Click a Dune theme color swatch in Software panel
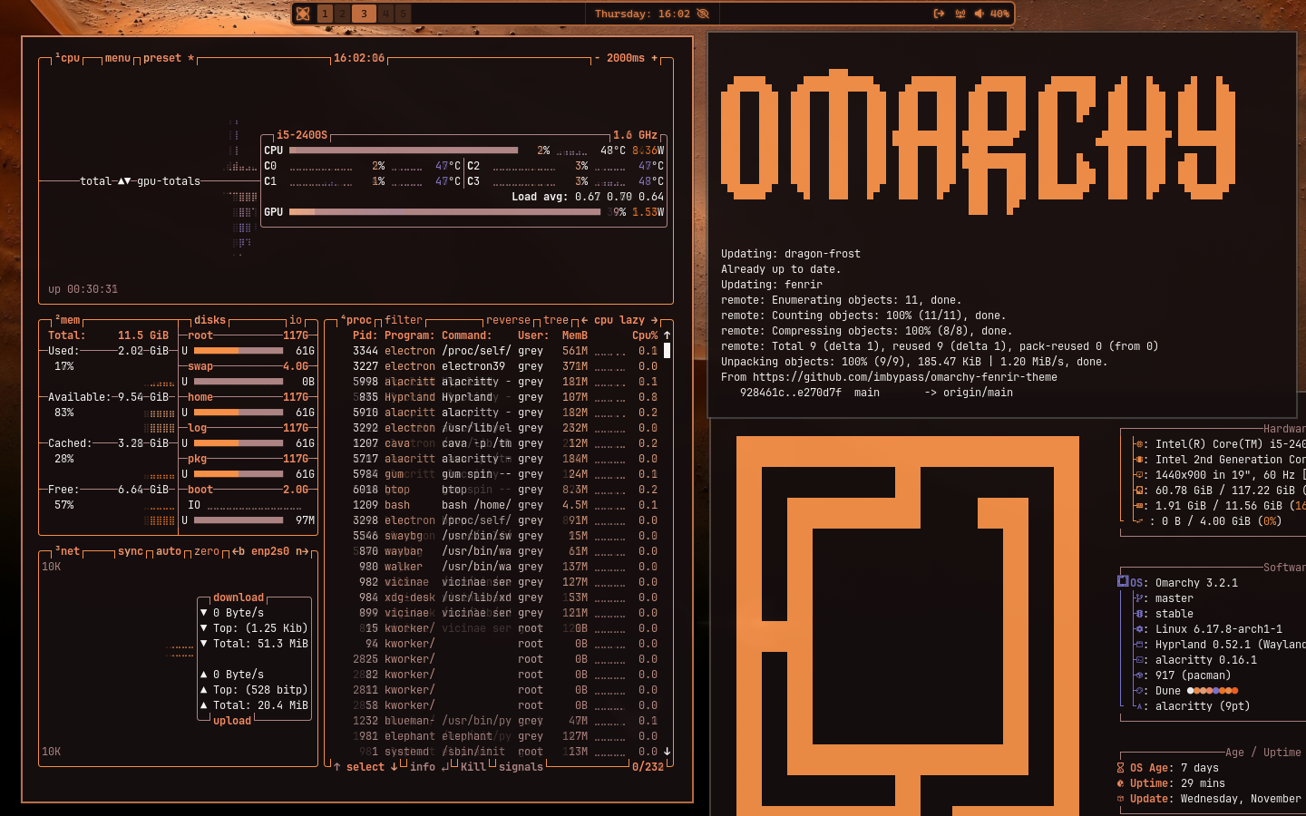 point(1213,690)
